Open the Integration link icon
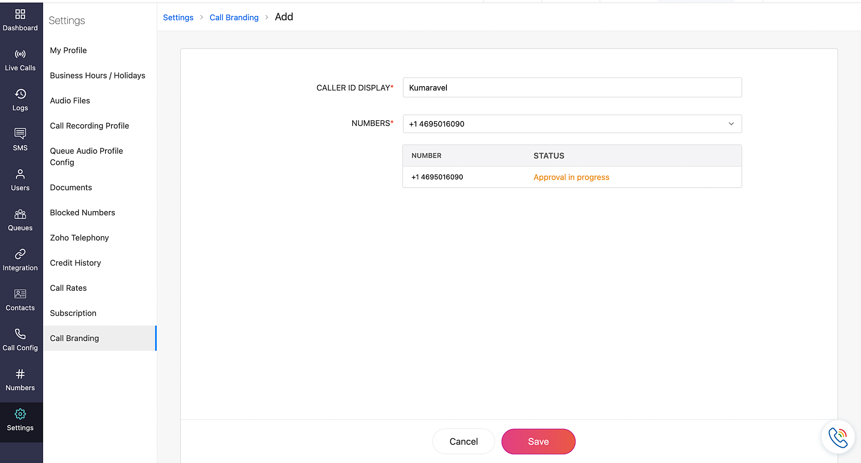This screenshot has width=861, height=463. point(20,254)
